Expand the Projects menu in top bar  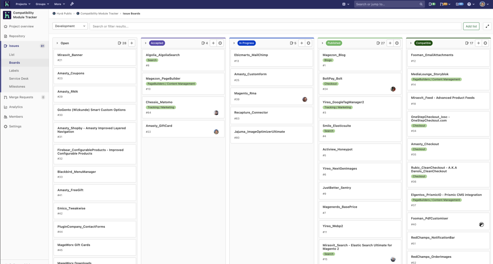[23, 4]
